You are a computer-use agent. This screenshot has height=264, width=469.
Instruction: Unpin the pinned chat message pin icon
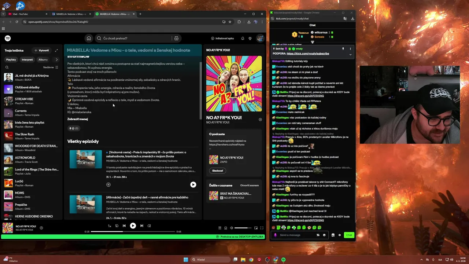coord(343,49)
